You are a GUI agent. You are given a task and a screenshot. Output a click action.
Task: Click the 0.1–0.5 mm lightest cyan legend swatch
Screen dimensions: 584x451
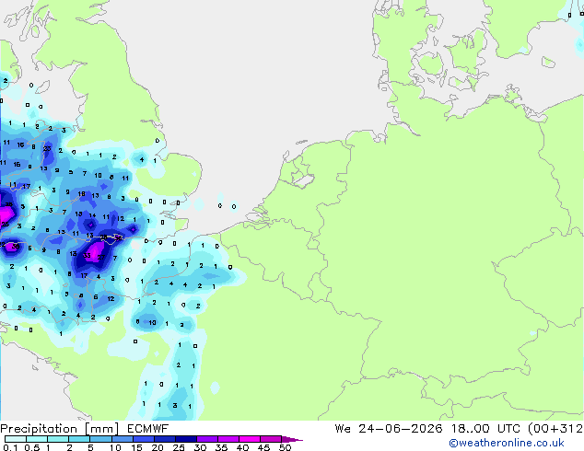click(x=16, y=439)
